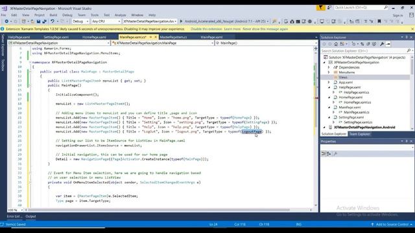Image resolution: width=415 pixels, height=233 pixels.
Task: Click Add to Source Control in status bar
Action: [392, 225]
